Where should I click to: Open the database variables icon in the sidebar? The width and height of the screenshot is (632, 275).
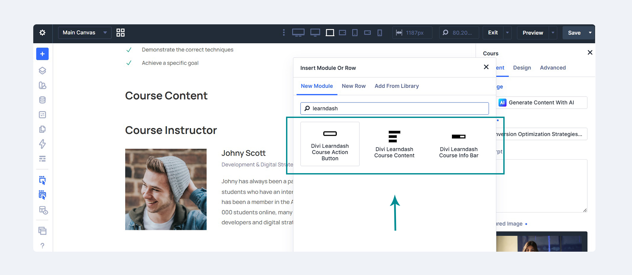pyautogui.click(x=42, y=100)
